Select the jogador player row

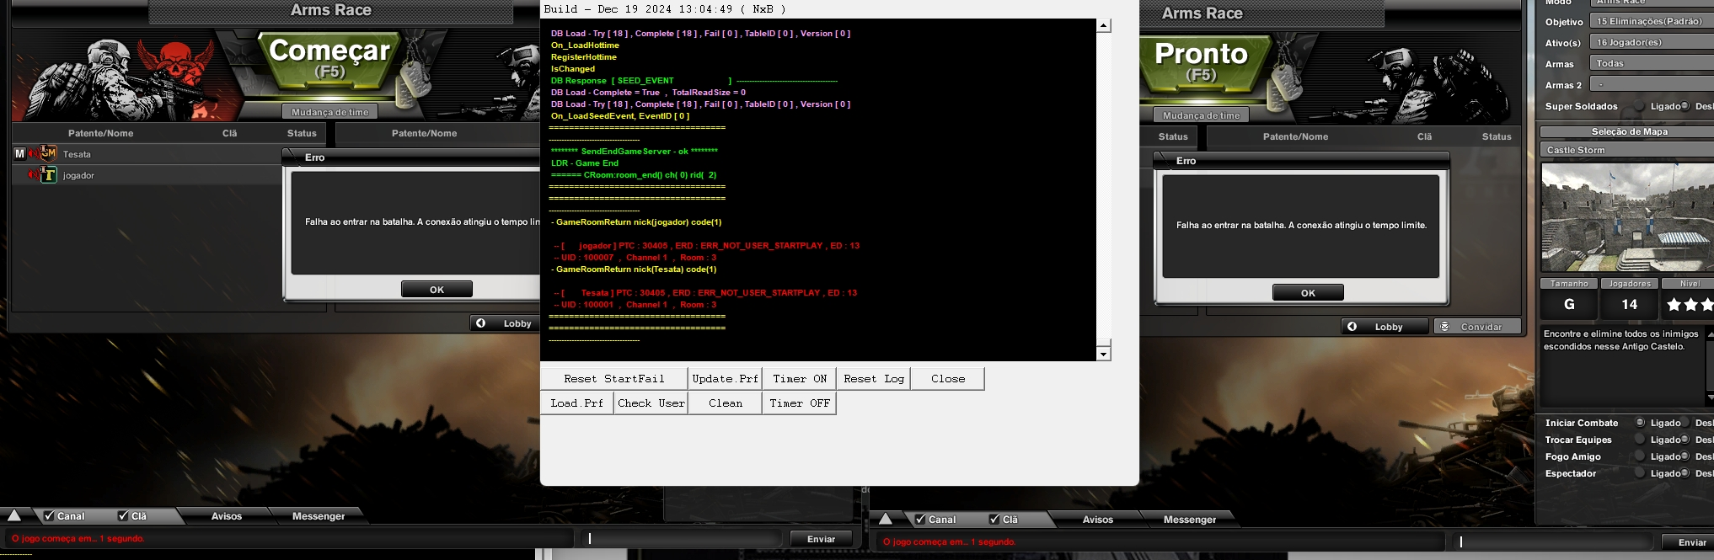pos(147,175)
